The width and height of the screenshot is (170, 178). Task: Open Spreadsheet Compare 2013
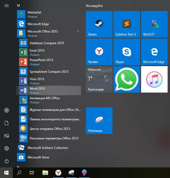pos(49,72)
